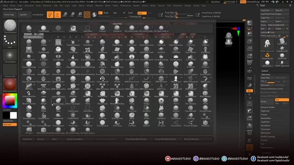Screen dimensions: 294x165
Task: Expand Dynamic Subdiv options
Action: pos(267,107)
